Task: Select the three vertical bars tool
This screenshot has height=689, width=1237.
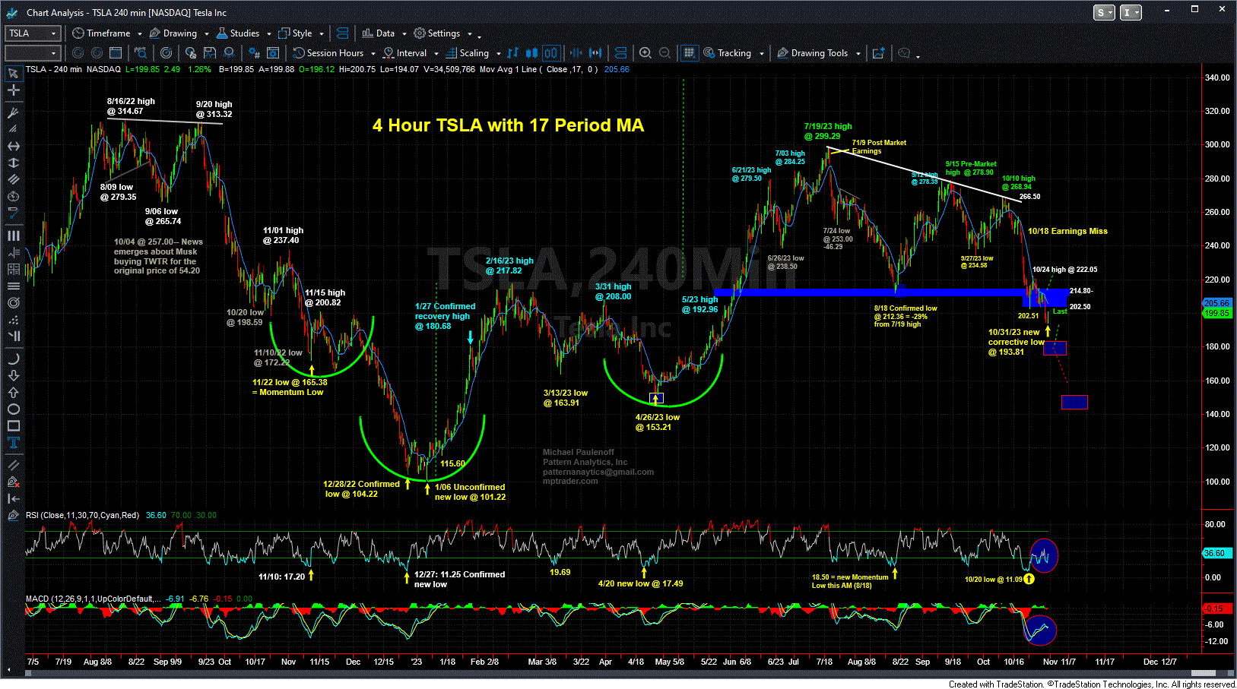Action: 13,235
